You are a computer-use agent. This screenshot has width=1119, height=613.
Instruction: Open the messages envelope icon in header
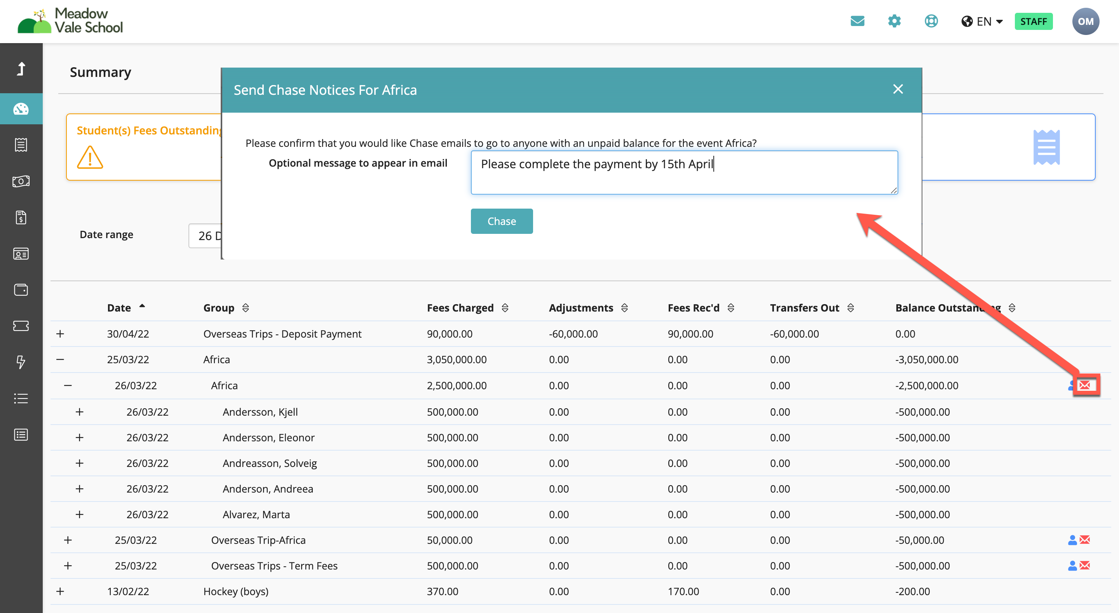[x=857, y=21]
